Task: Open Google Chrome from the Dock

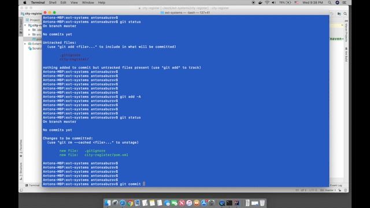Action: (130, 203)
